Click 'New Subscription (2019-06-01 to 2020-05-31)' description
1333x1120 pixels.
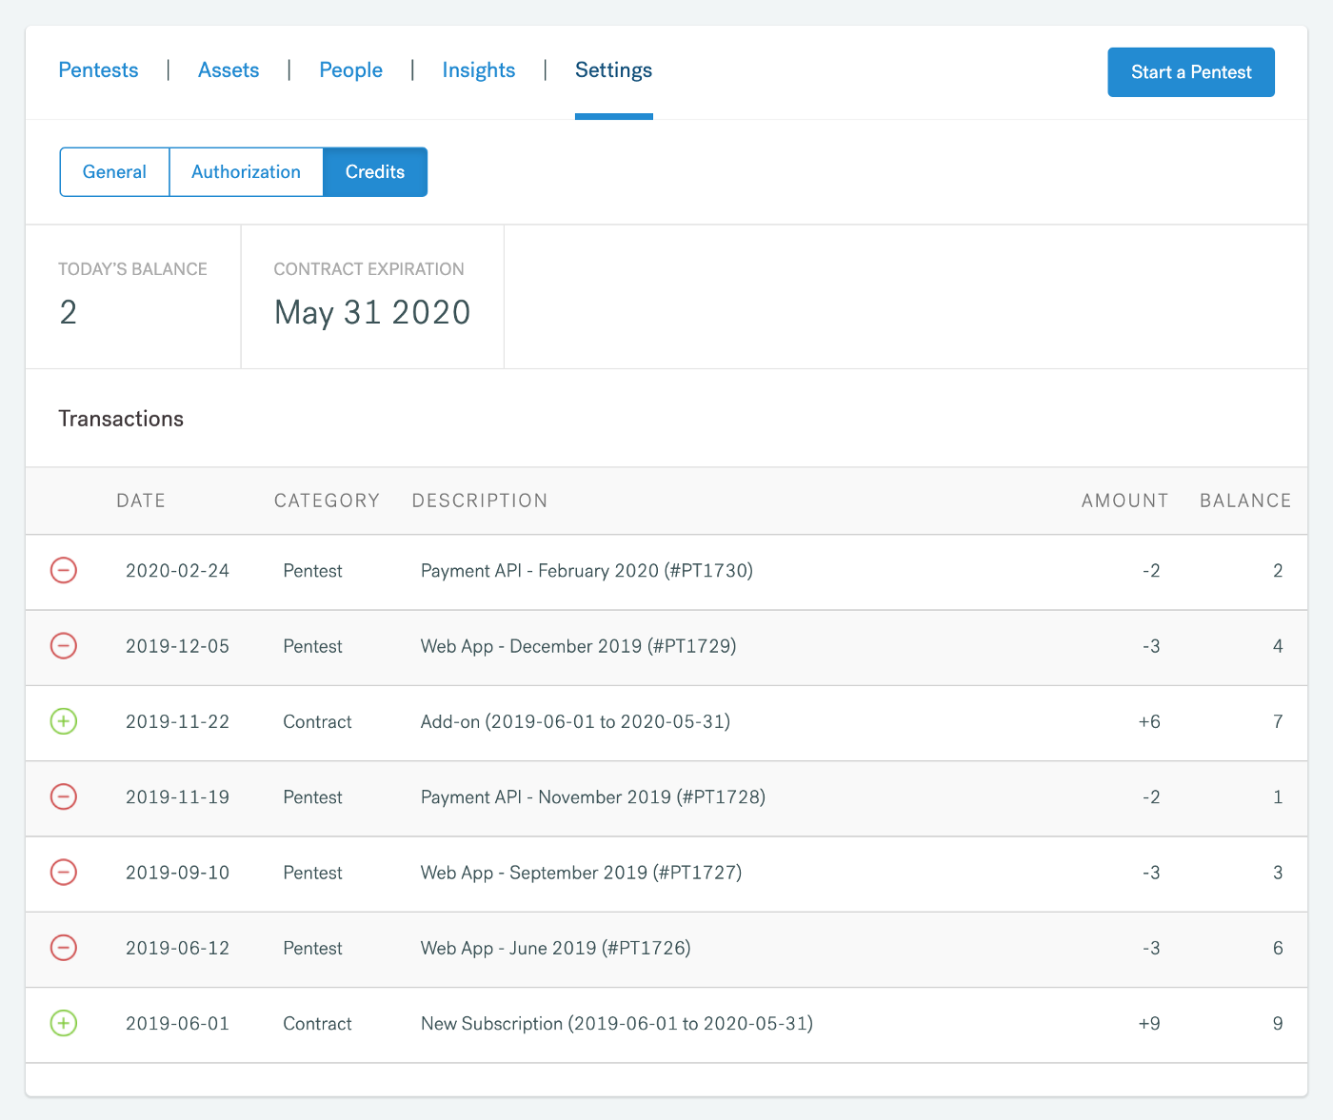click(617, 1024)
